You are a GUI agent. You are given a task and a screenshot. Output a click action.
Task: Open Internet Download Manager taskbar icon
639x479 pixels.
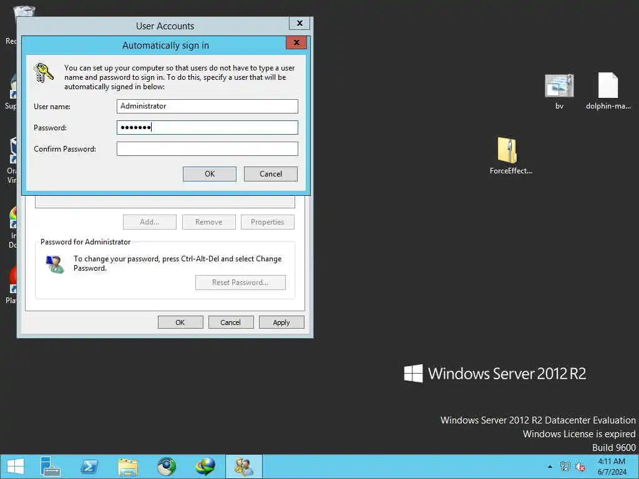205,467
